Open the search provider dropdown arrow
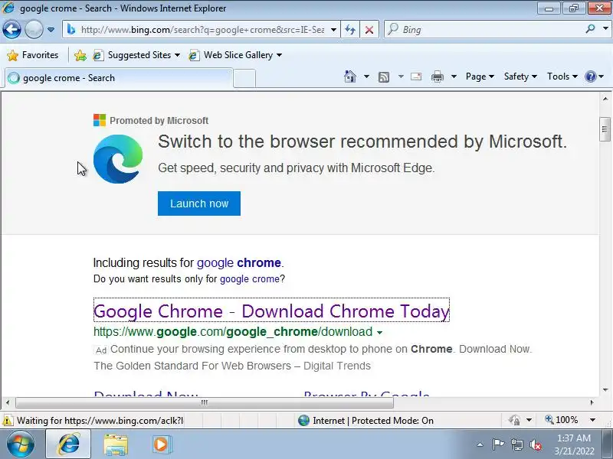The height and width of the screenshot is (459, 613). point(605,29)
